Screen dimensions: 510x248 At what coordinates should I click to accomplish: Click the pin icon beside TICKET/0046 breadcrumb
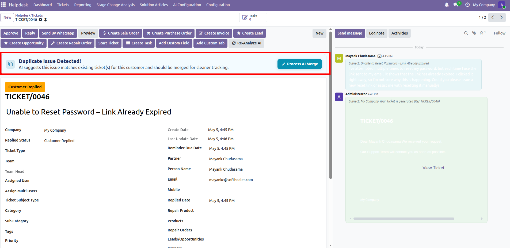(45, 20)
